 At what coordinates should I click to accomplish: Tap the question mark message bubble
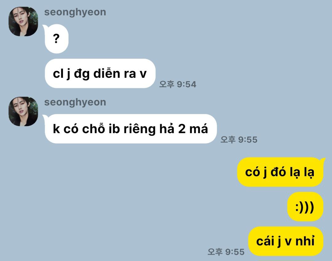pyautogui.click(x=56, y=39)
